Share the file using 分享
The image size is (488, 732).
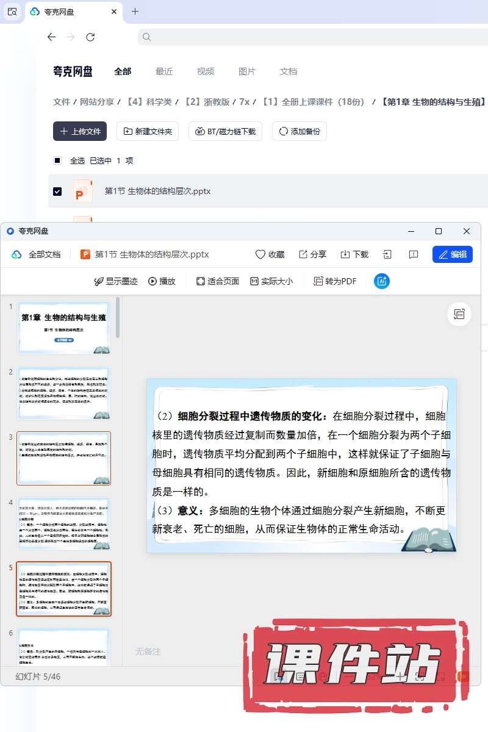pos(312,254)
